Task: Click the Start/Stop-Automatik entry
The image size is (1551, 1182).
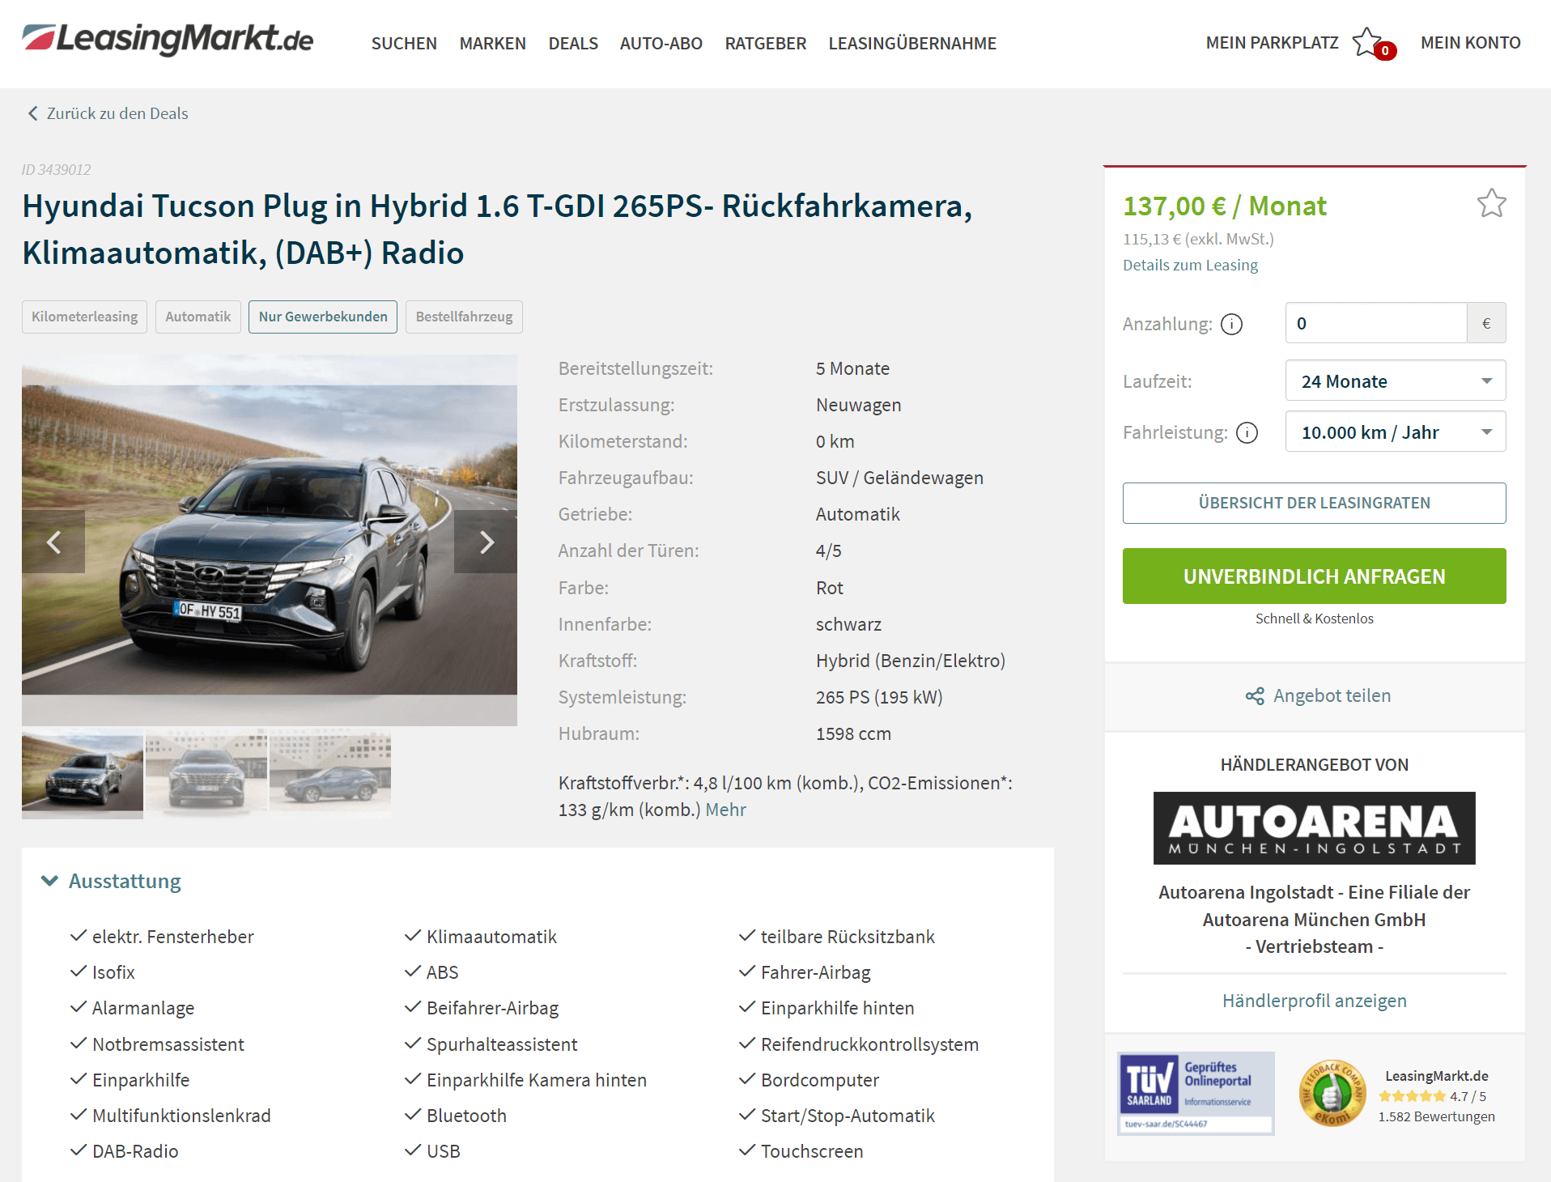Action: pos(848,1116)
